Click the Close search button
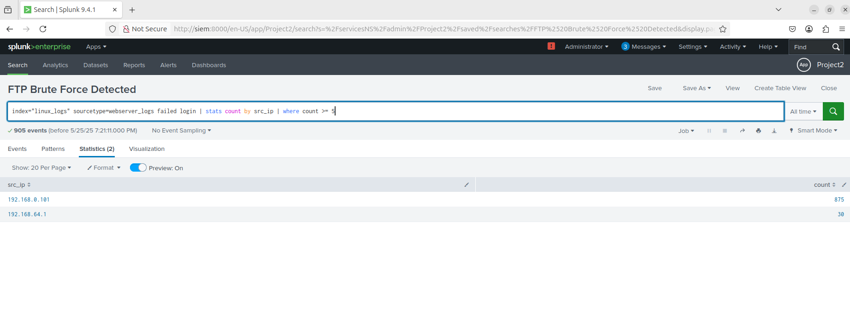This screenshot has width=850, height=317. (829, 88)
